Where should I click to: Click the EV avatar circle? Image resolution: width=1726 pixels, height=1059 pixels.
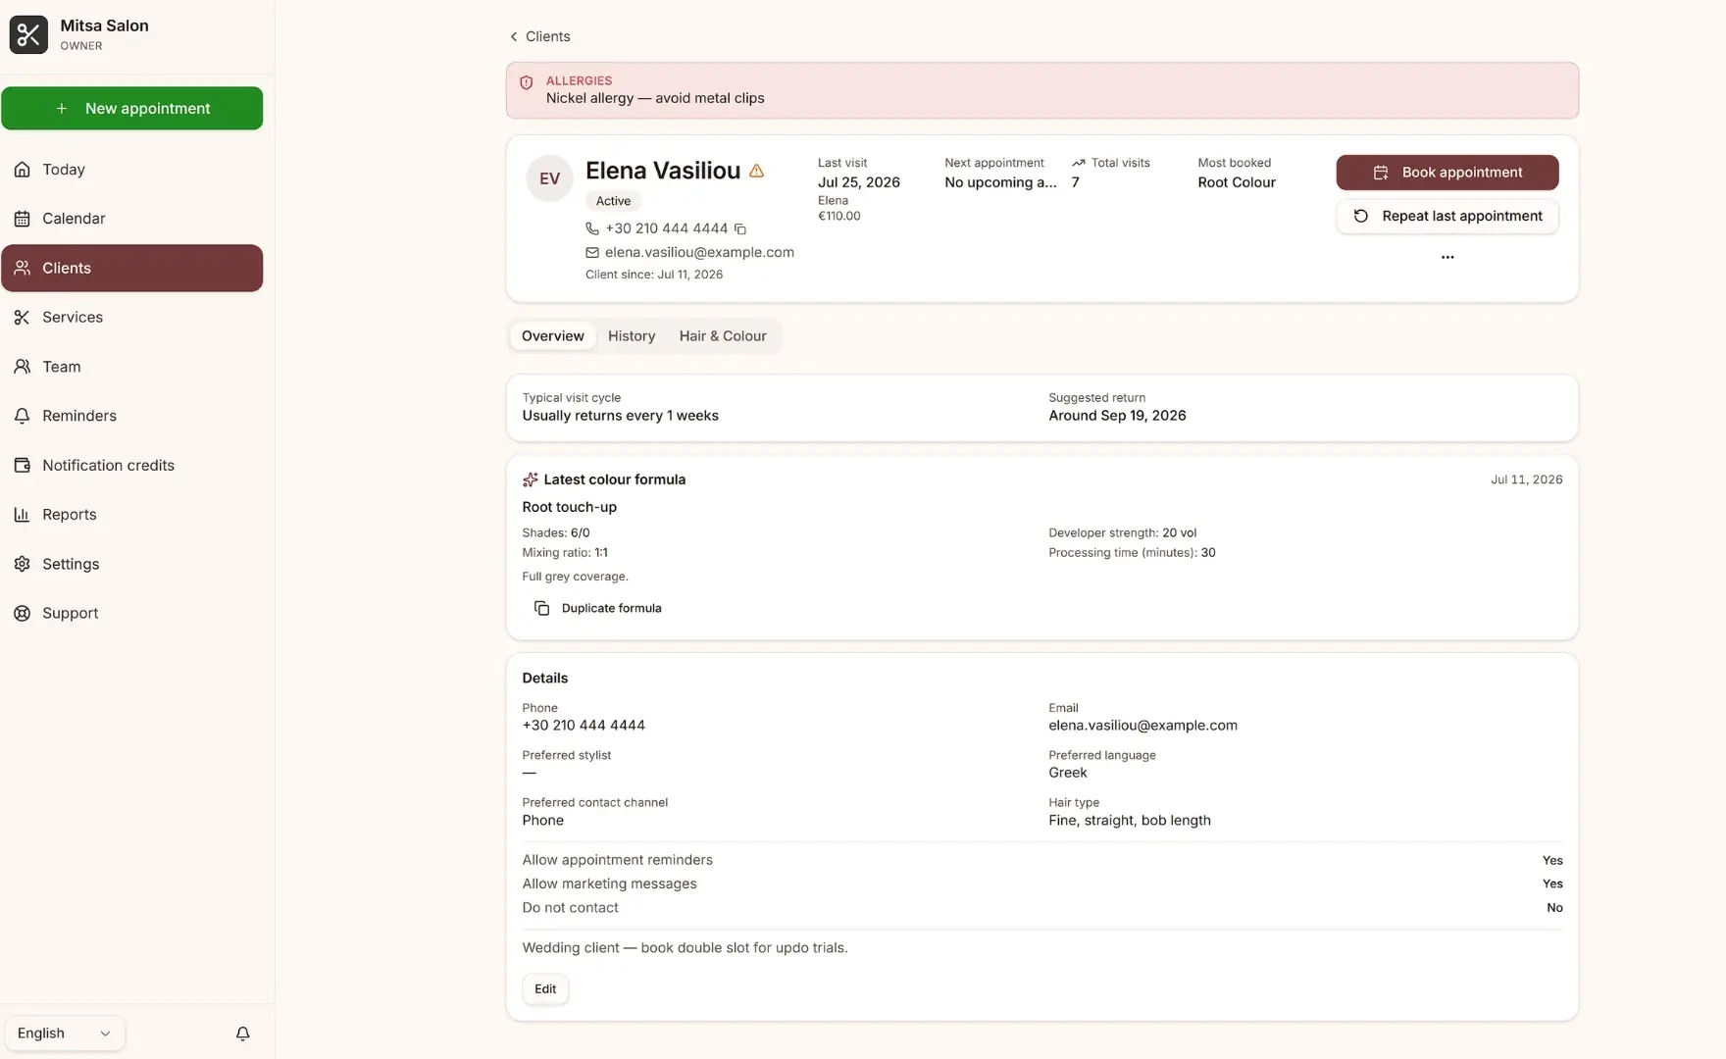(x=549, y=178)
